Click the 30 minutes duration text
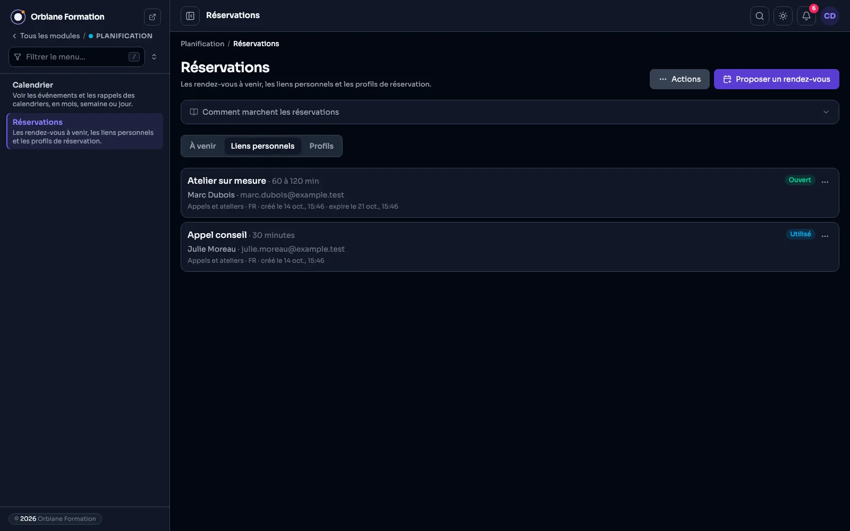Viewport: 850px width, 531px height. 274,235
